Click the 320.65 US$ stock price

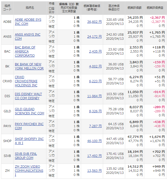pos(115,20)
